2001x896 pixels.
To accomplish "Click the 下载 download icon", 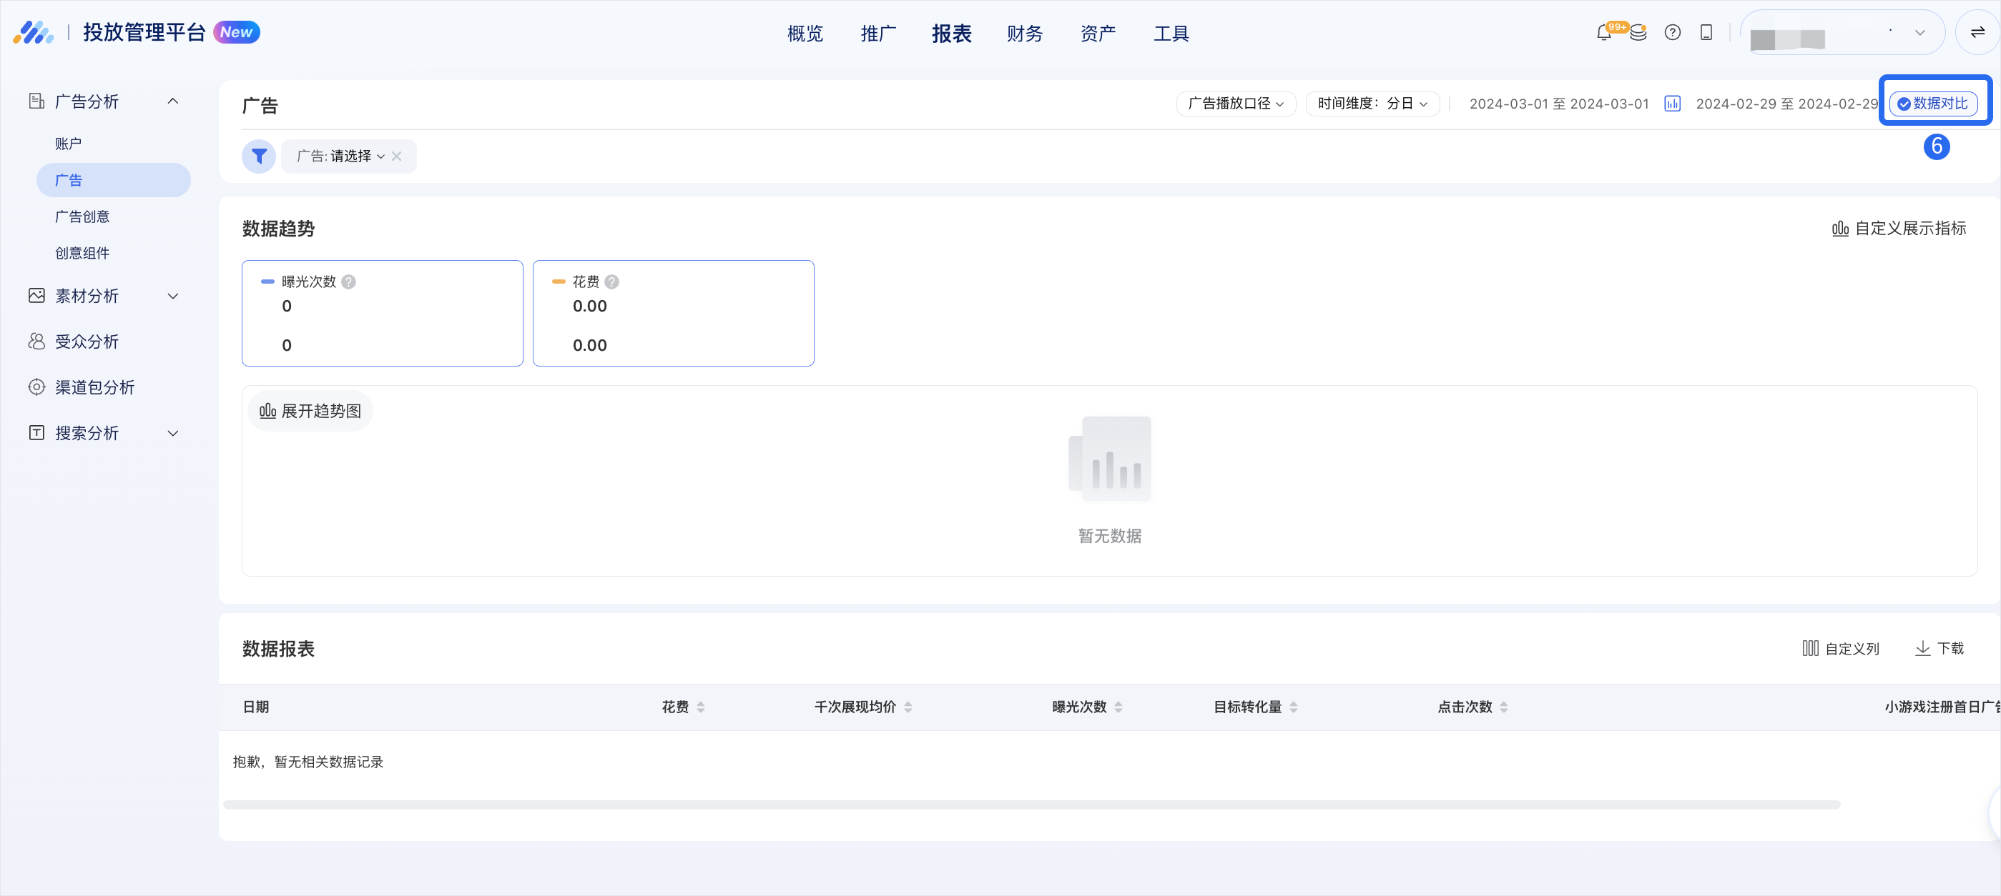I will pyautogui.click(x=1922, y=649).
